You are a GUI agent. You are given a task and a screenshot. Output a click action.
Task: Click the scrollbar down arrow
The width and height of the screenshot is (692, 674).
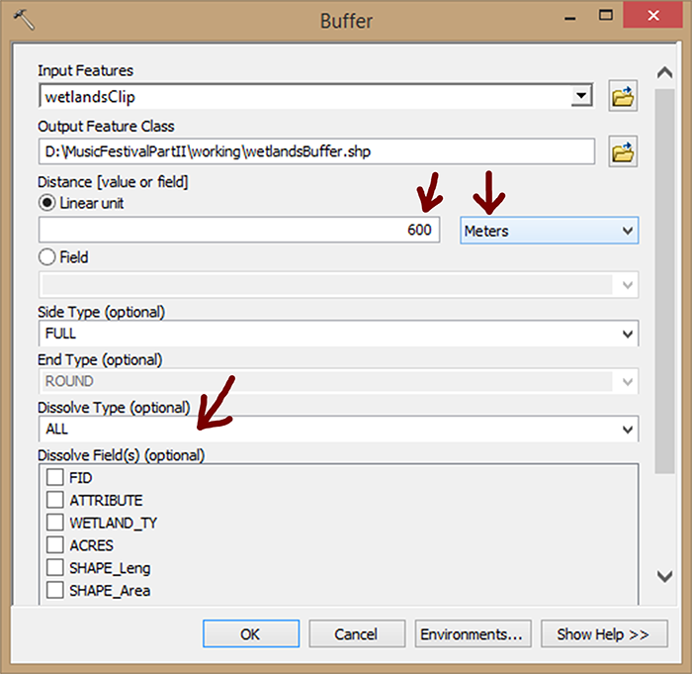665,576
